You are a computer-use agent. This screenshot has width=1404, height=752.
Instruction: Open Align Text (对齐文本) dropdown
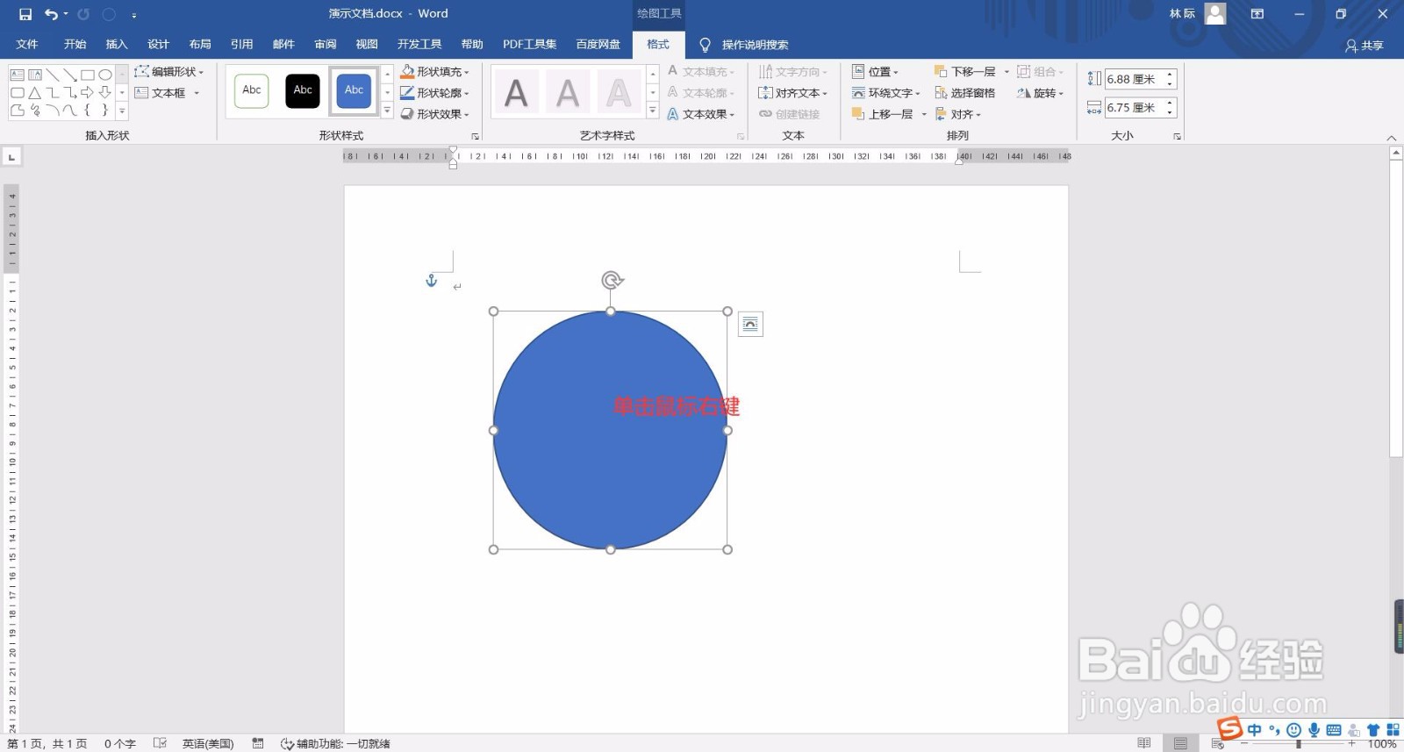pyautogui.click(x=793, y=93)
